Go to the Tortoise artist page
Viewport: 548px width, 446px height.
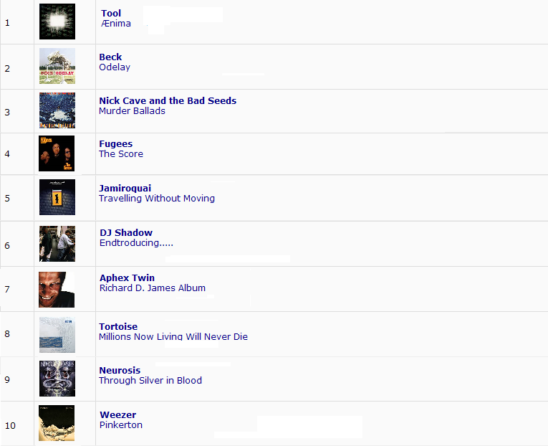pos(118,326)
